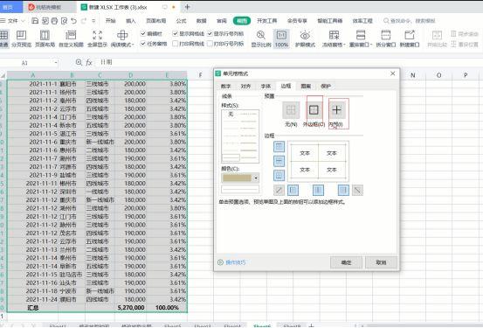Click Cancel (取消) button in dialog
This screenshot has height=328, width=483.
tap(381, 262)
